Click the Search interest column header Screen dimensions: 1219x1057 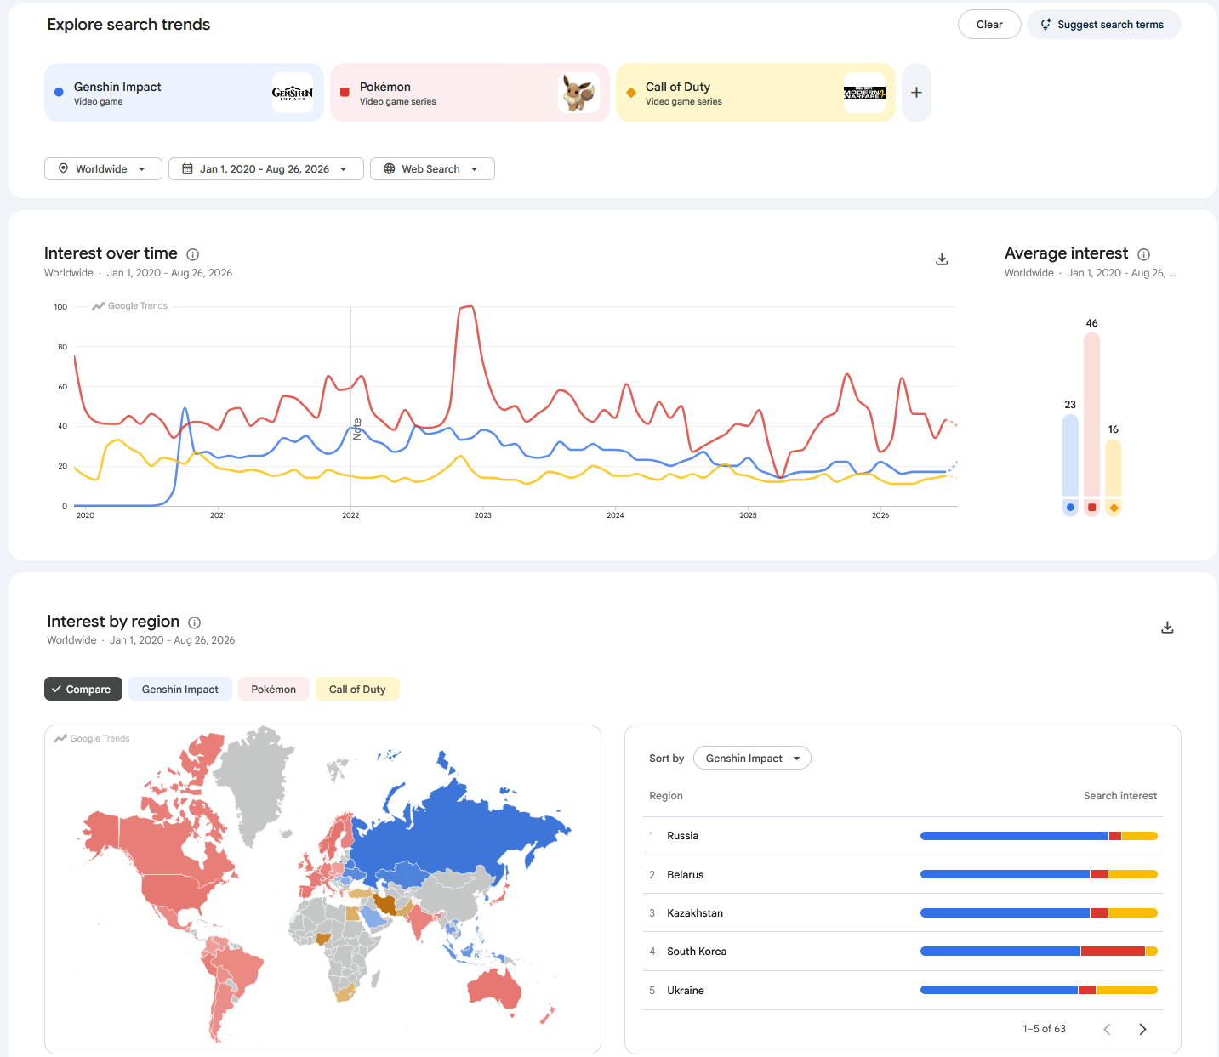1120,796
